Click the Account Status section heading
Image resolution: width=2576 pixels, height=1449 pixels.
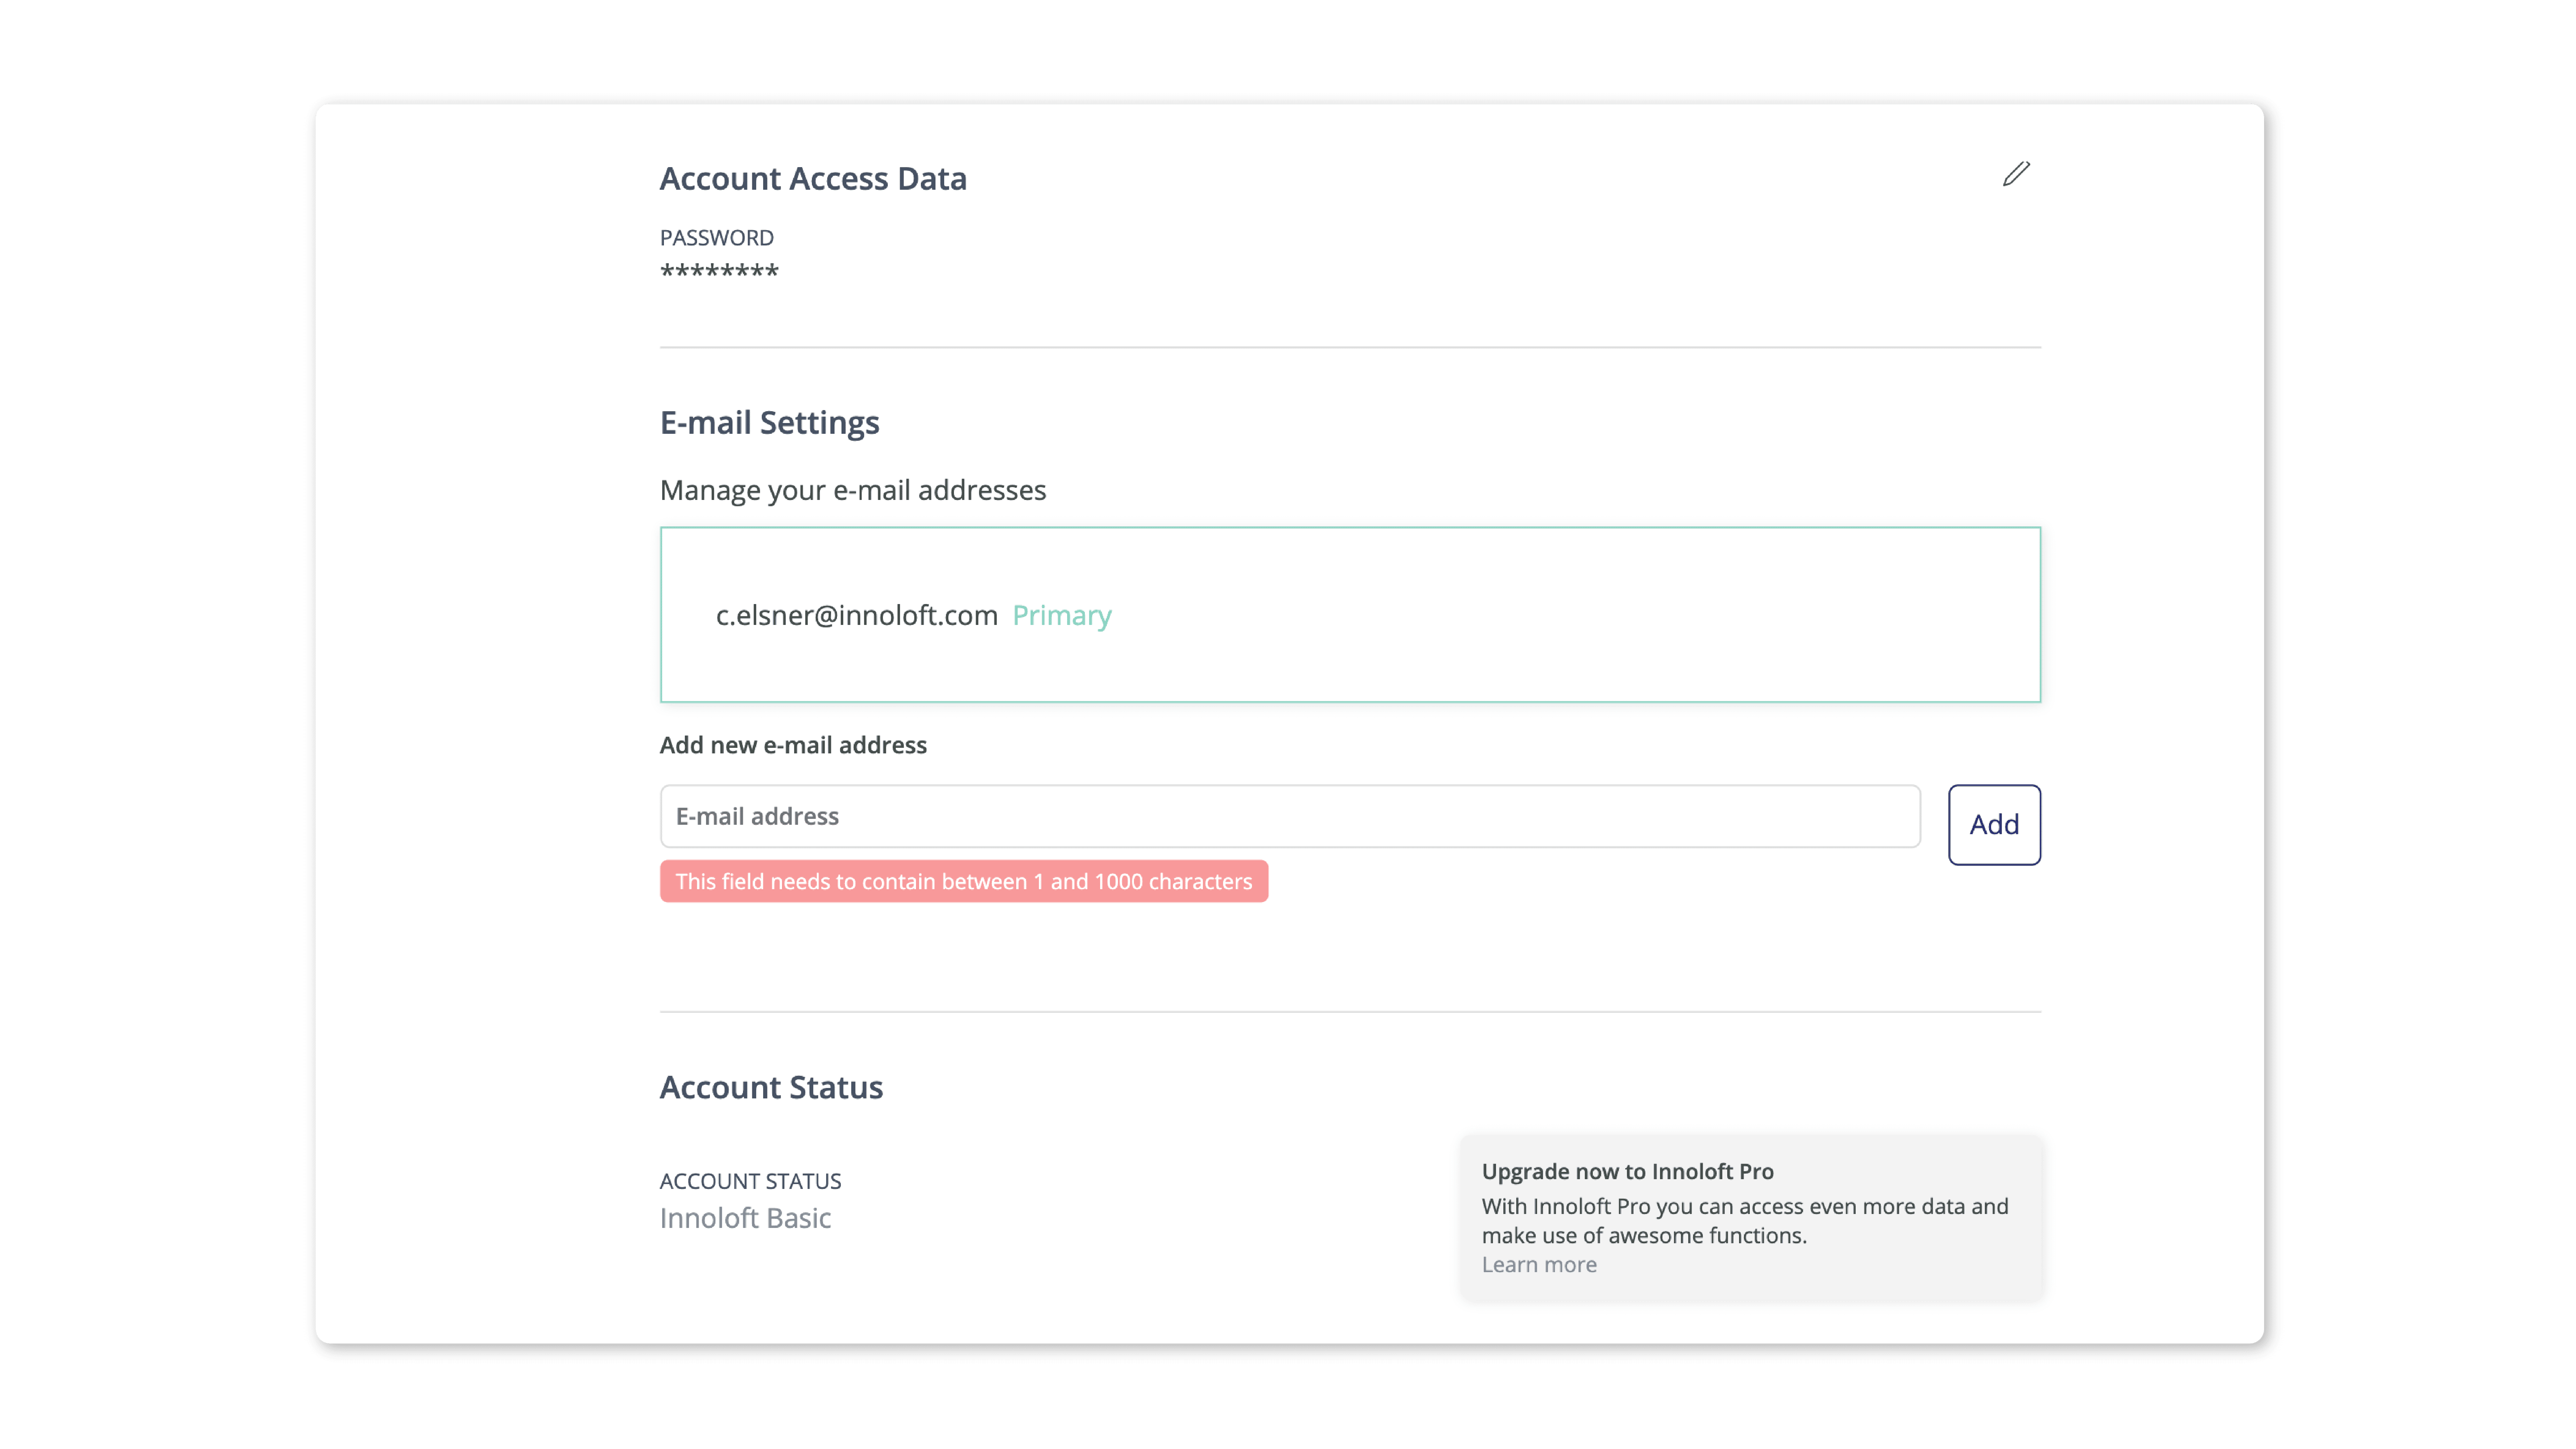(771, 1087)
